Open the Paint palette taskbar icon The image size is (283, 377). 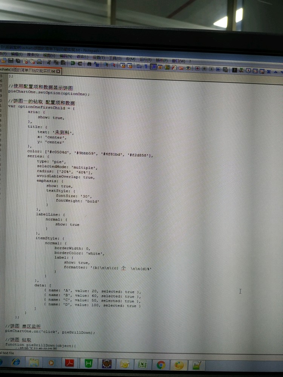(x=179, y=365)
